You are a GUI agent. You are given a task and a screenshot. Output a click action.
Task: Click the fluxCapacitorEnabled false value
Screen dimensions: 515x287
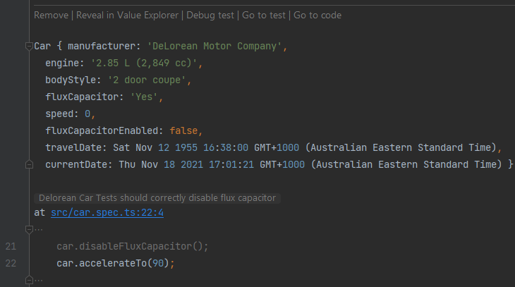click(x=183, y=130)
